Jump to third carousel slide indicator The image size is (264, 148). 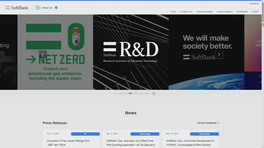coord(125,93)
